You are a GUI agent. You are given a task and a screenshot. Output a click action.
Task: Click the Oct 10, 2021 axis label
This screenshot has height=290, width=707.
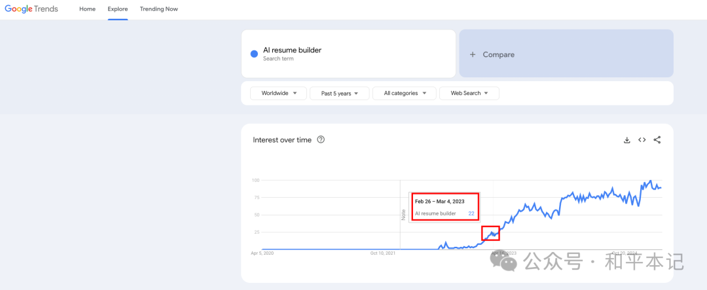tap(383, 253)
